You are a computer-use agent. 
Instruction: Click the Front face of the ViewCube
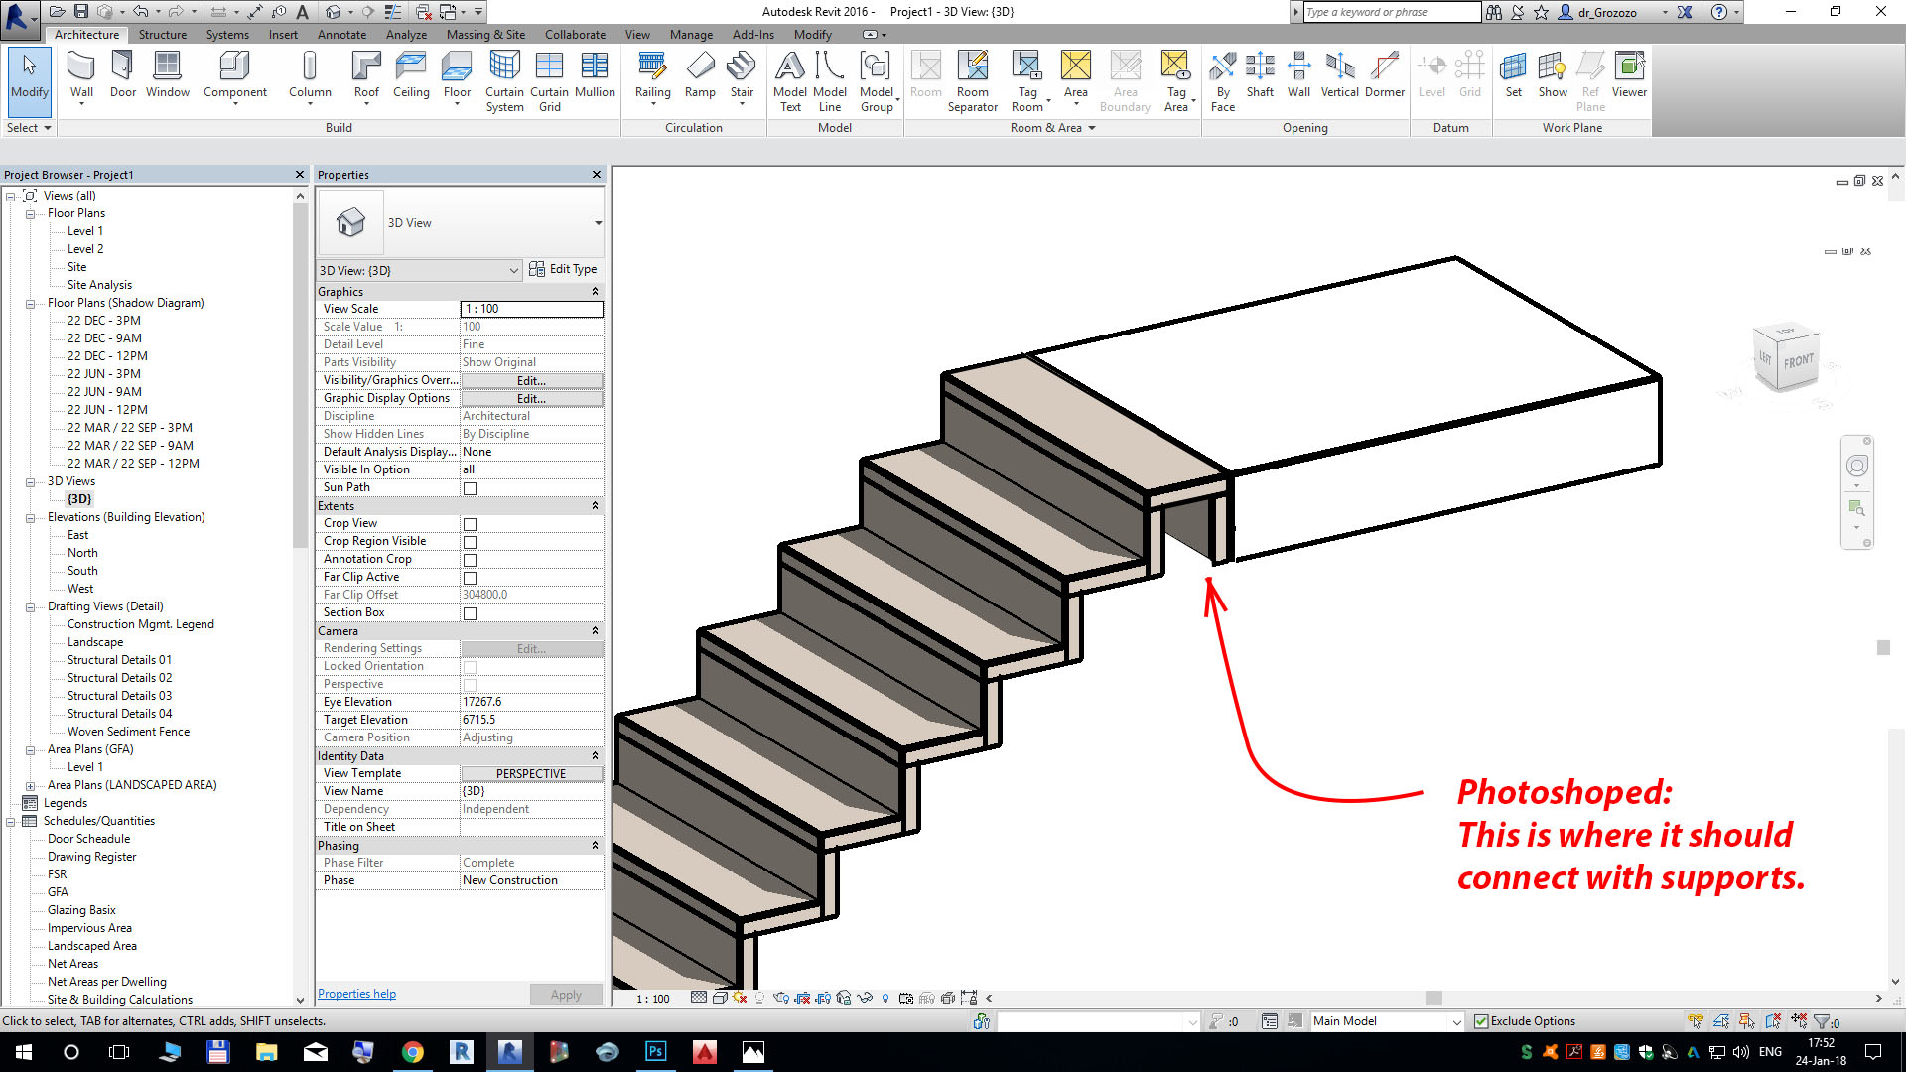click(x=1797, y=362)
